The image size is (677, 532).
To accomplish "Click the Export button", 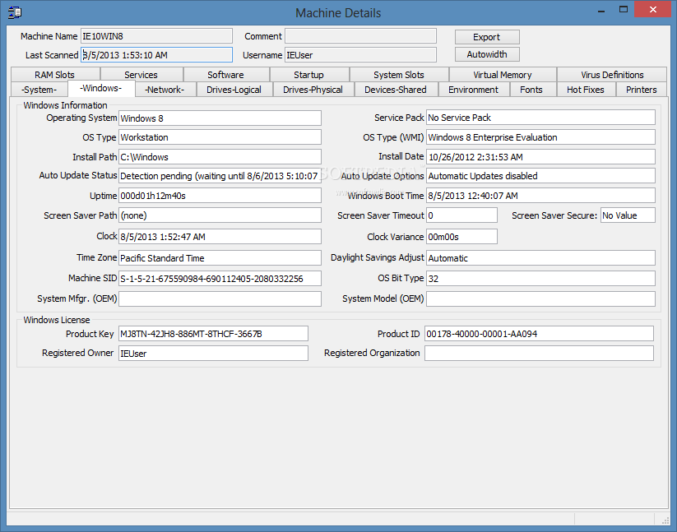I will pyautogui.click(x=487, y=37).
